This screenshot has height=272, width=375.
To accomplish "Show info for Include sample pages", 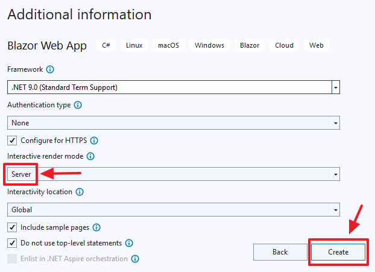I will 96,227.
